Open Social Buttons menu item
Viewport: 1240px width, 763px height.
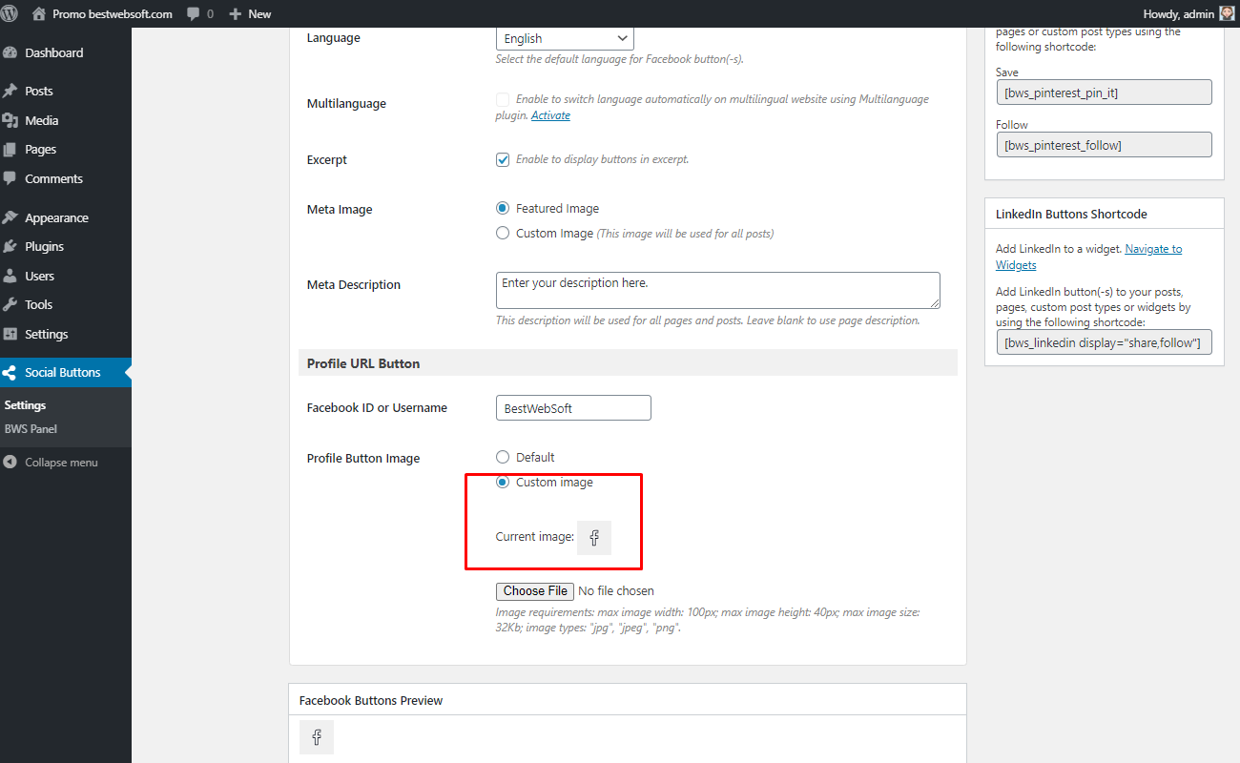(66, 373)
